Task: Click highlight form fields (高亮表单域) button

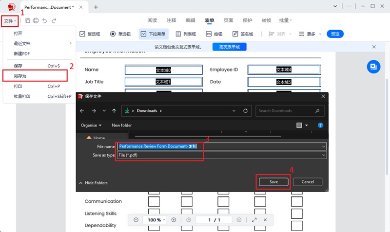Action: 229,47
